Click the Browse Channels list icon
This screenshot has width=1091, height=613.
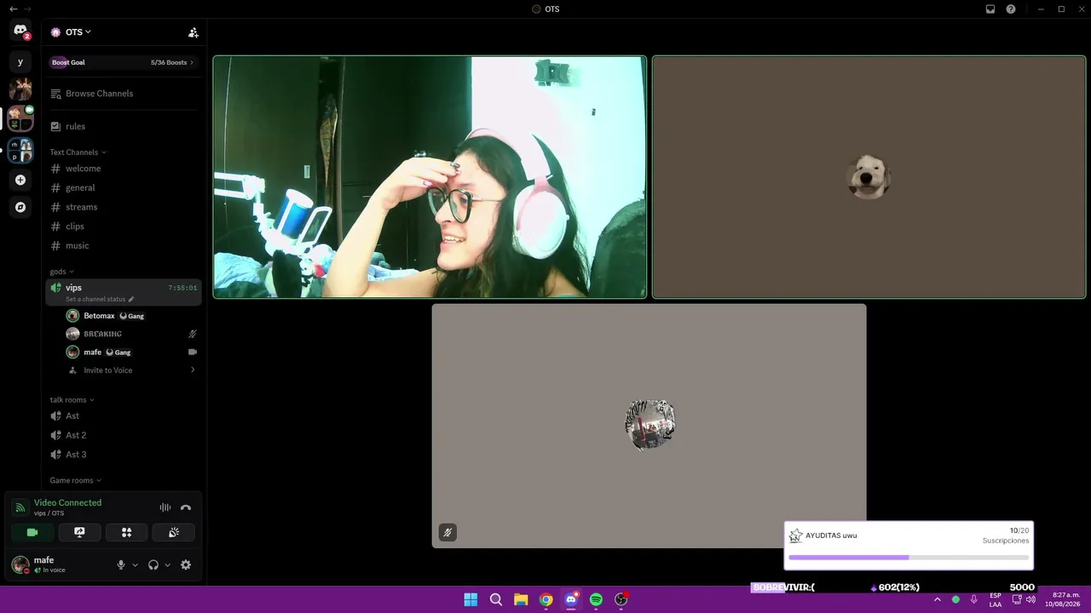tap(55, 94)
